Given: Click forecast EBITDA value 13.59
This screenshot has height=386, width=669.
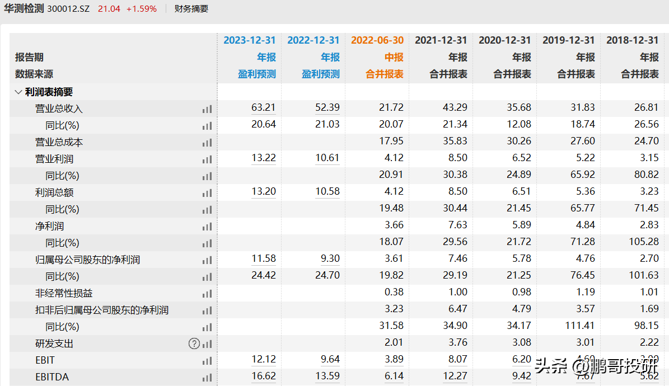Looking at the screenshot, I should [328, 376].
